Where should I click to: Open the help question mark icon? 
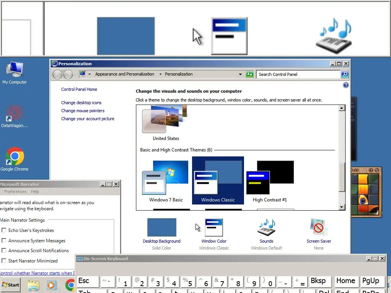point(346,85)
